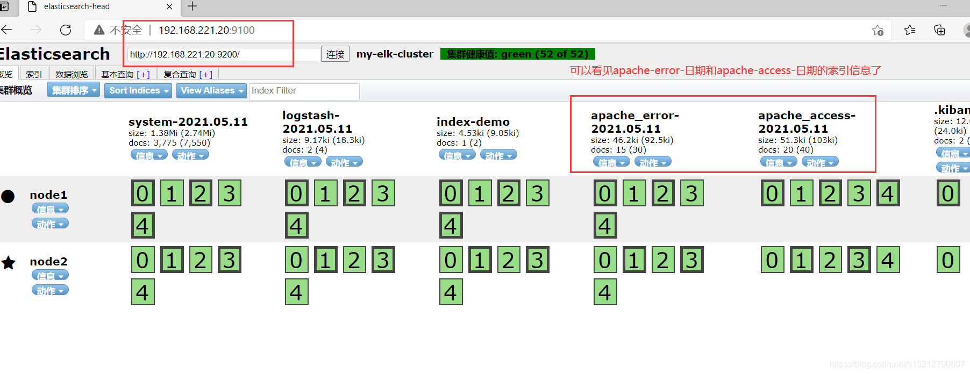This screenshot has height=374, width=970.
Task: Open 动作 dropdown under index-demo
Action: [498, 155]
